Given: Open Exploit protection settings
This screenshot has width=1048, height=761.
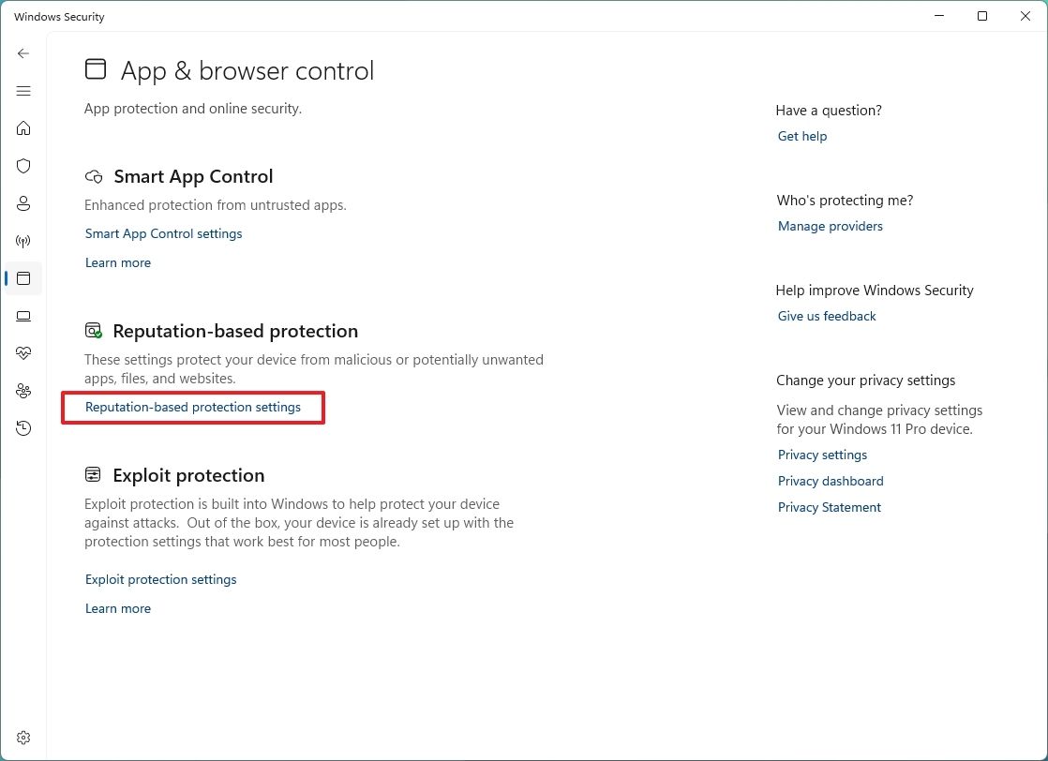Looking at the screenshot, I should 160,579.
